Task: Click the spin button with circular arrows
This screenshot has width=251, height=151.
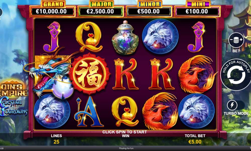Action: tap(235, 75)
